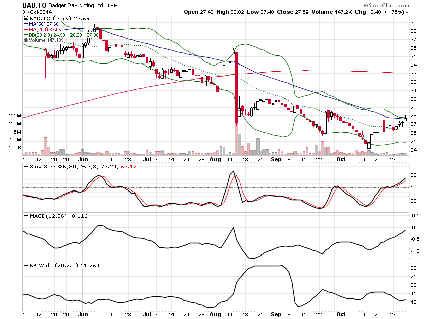
Task: Click the TSE exchange label
Action: (x=112, y=6)
